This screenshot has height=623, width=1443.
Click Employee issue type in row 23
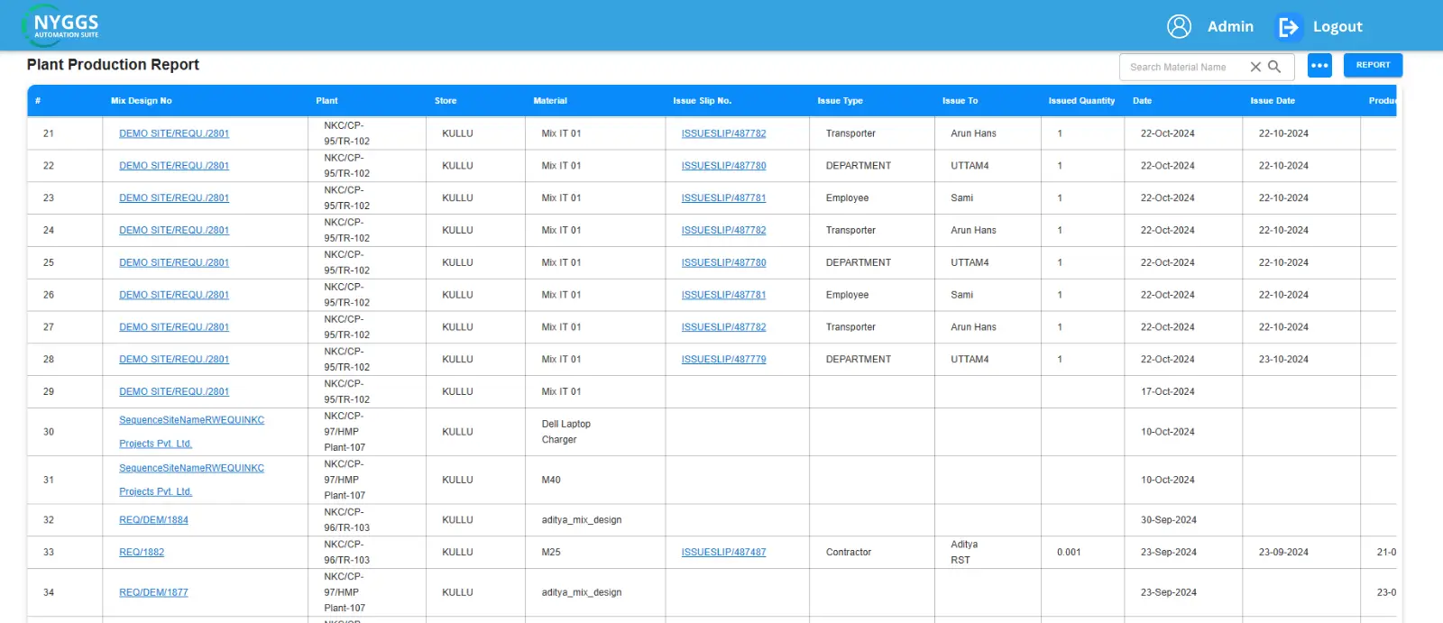coord(847,197)
